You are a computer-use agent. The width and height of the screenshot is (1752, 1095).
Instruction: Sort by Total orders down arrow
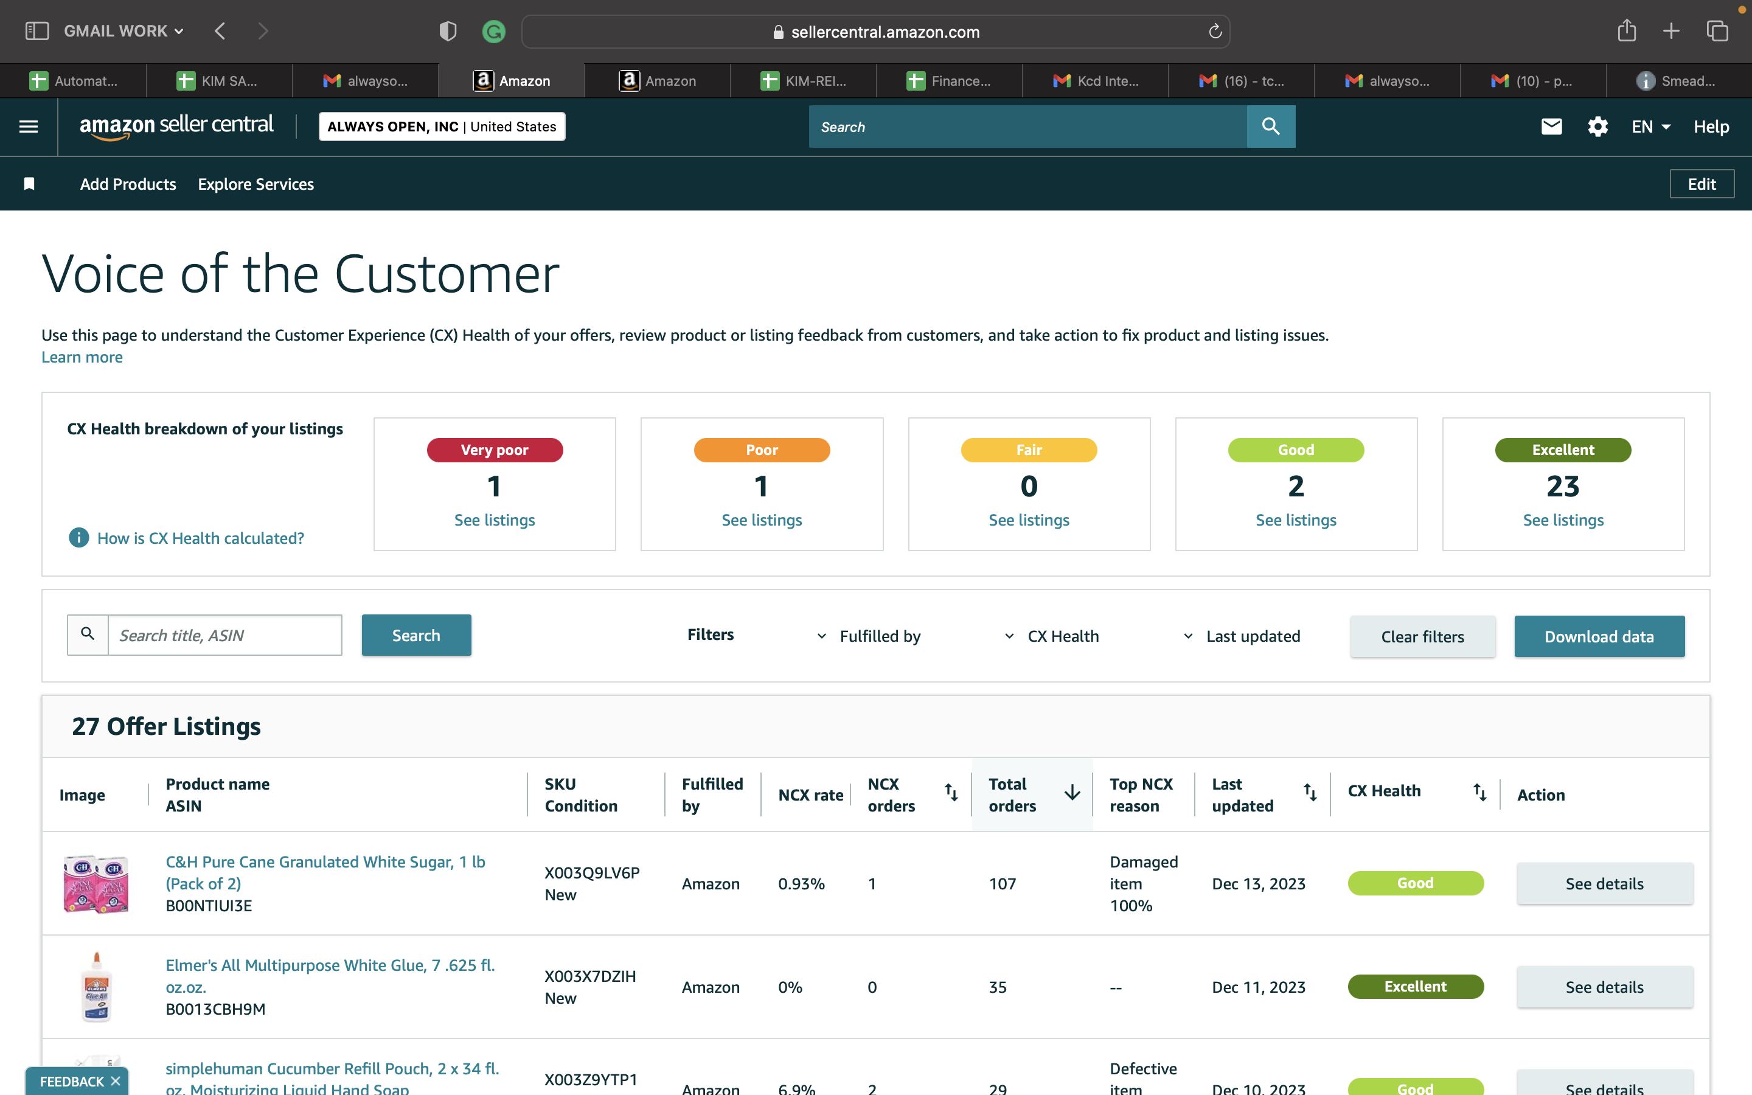(x=1072, y=793)
